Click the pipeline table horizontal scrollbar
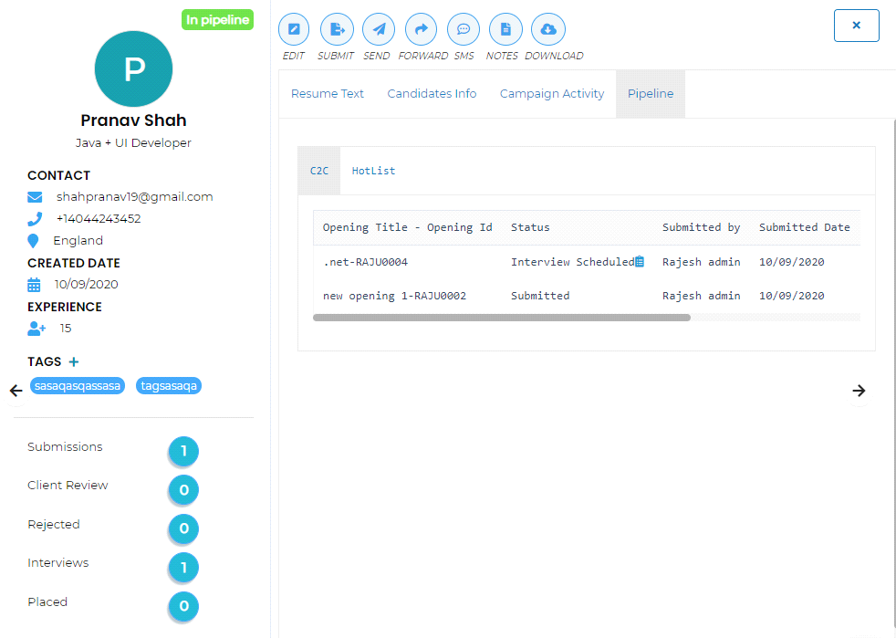This screenshot has height=638, width=896. 502,318
